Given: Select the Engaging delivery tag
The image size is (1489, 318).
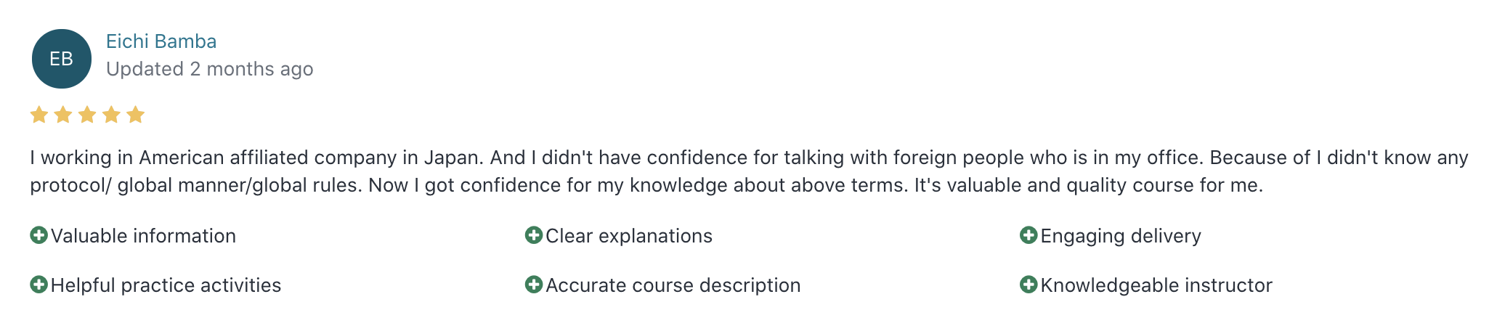Looking at the screenshot, I should point(1111,236).
